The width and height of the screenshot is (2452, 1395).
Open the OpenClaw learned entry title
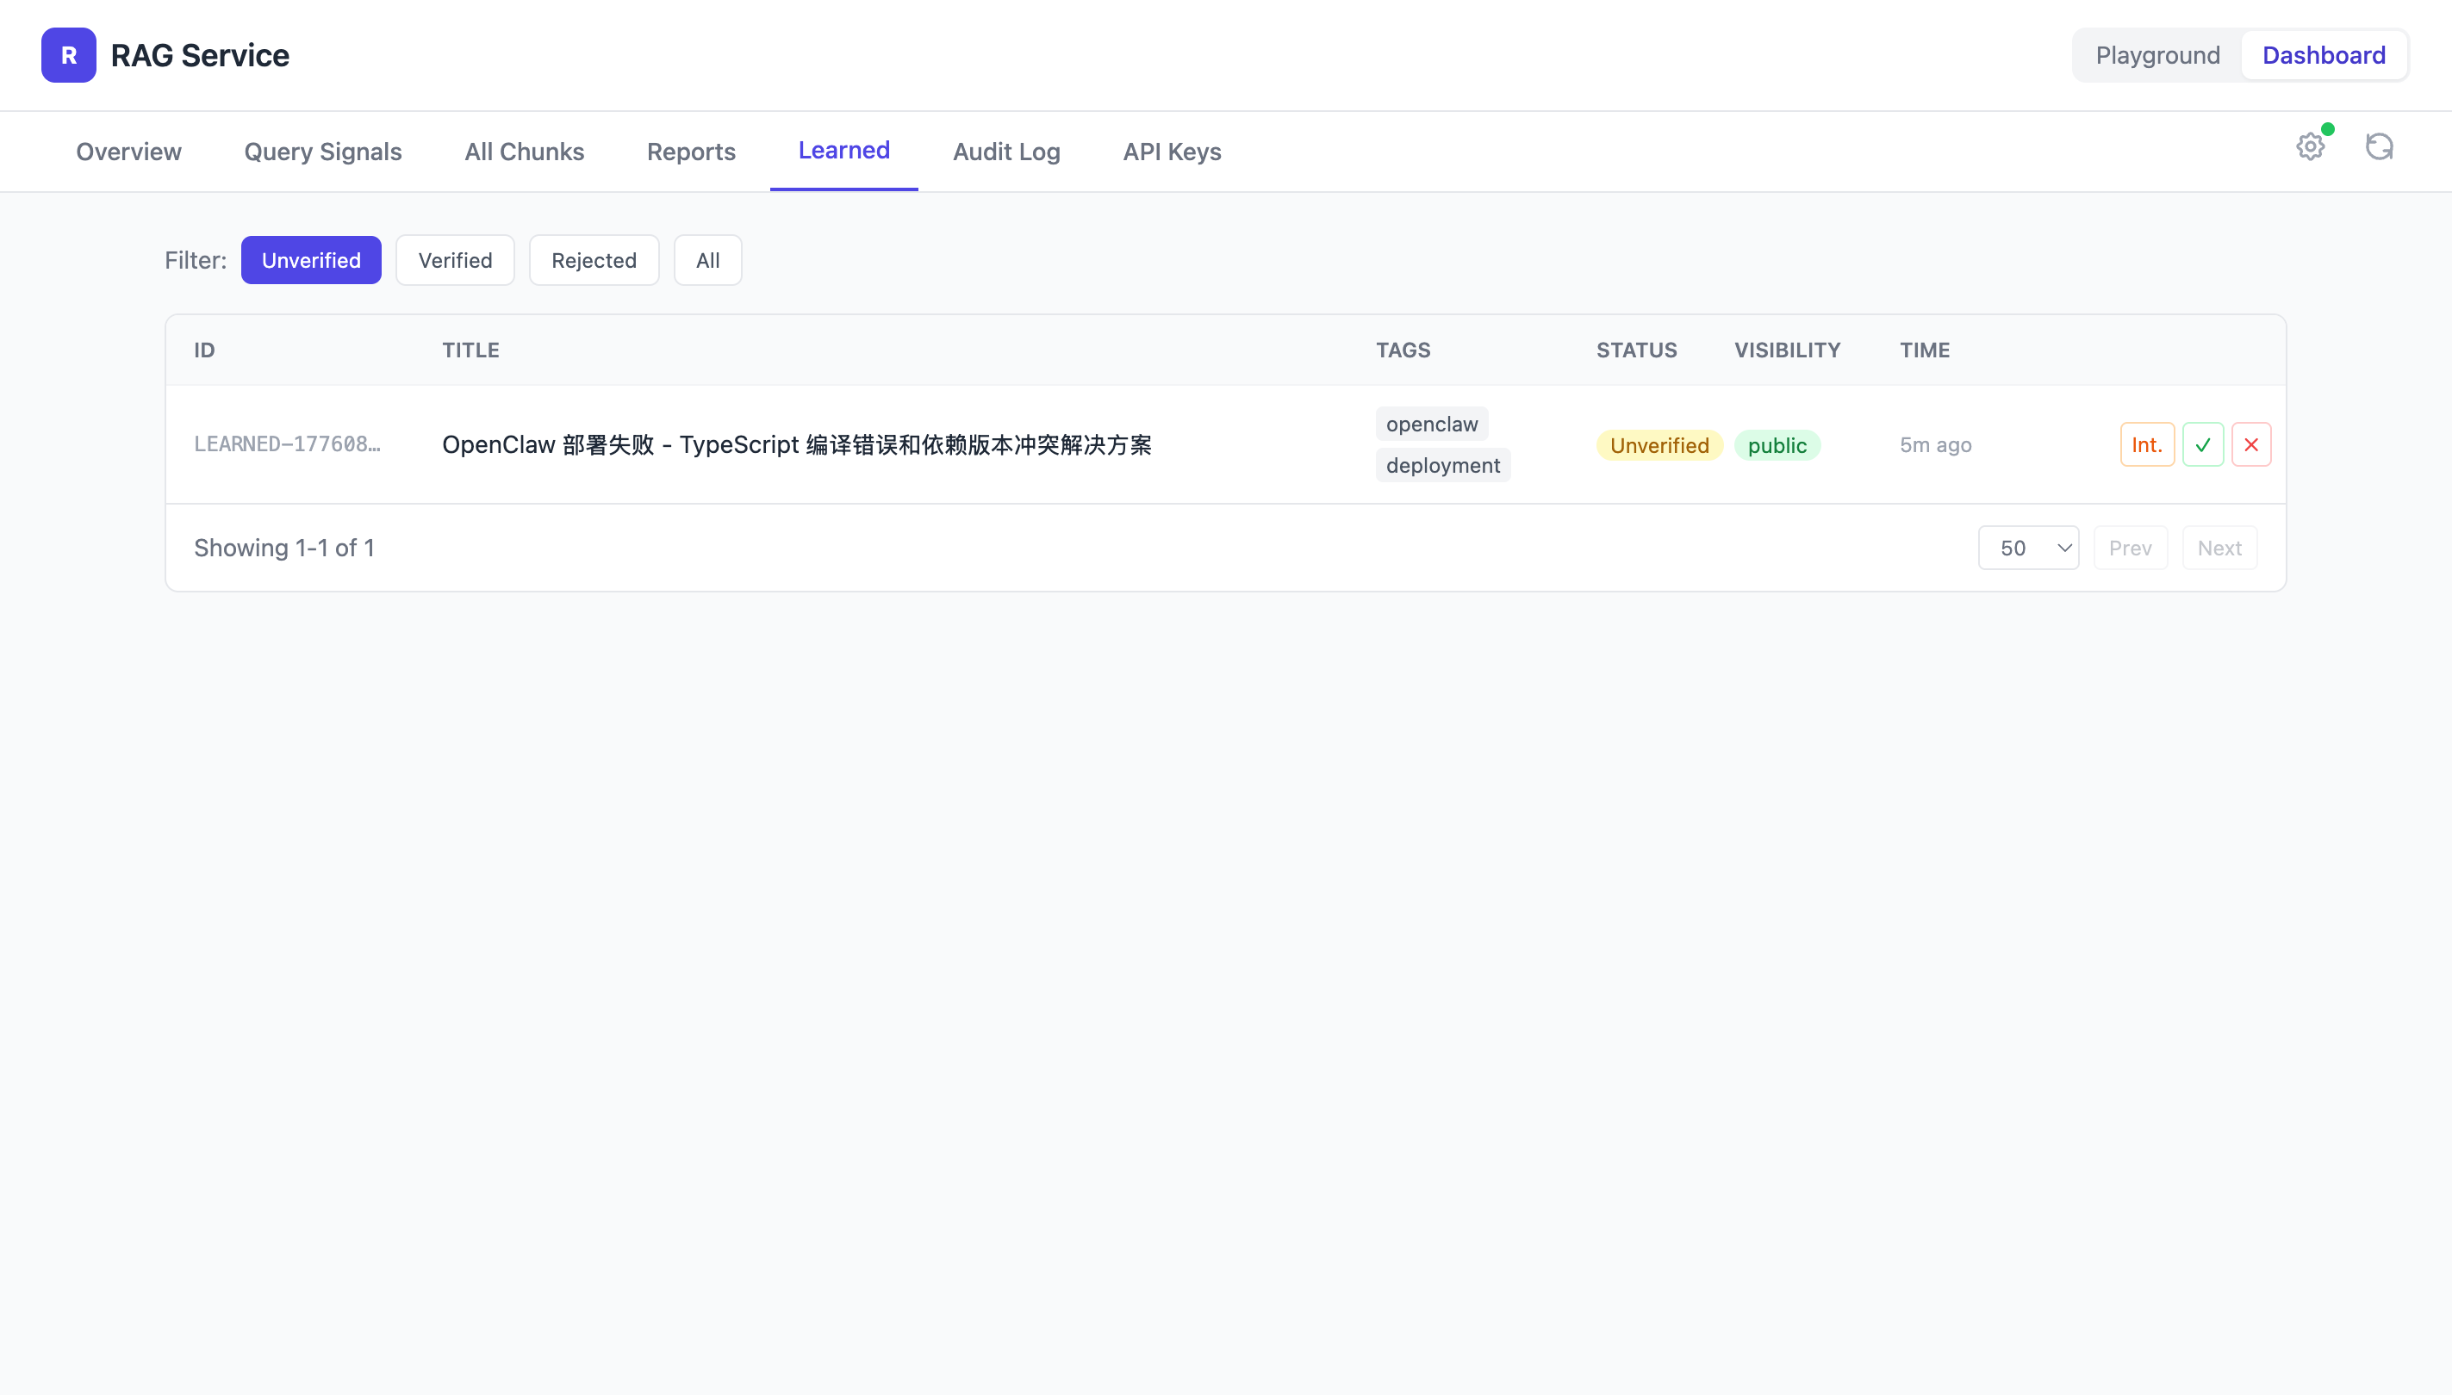point(795,444)
